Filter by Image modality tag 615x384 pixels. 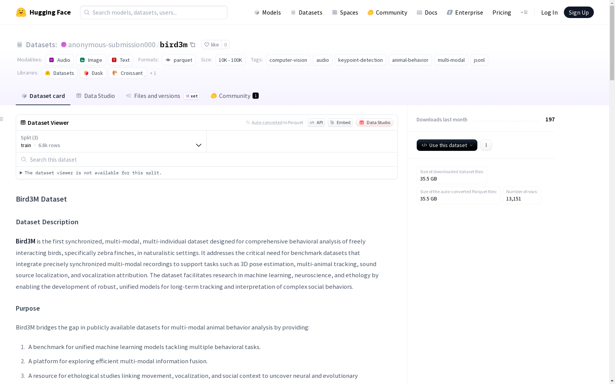91,60
